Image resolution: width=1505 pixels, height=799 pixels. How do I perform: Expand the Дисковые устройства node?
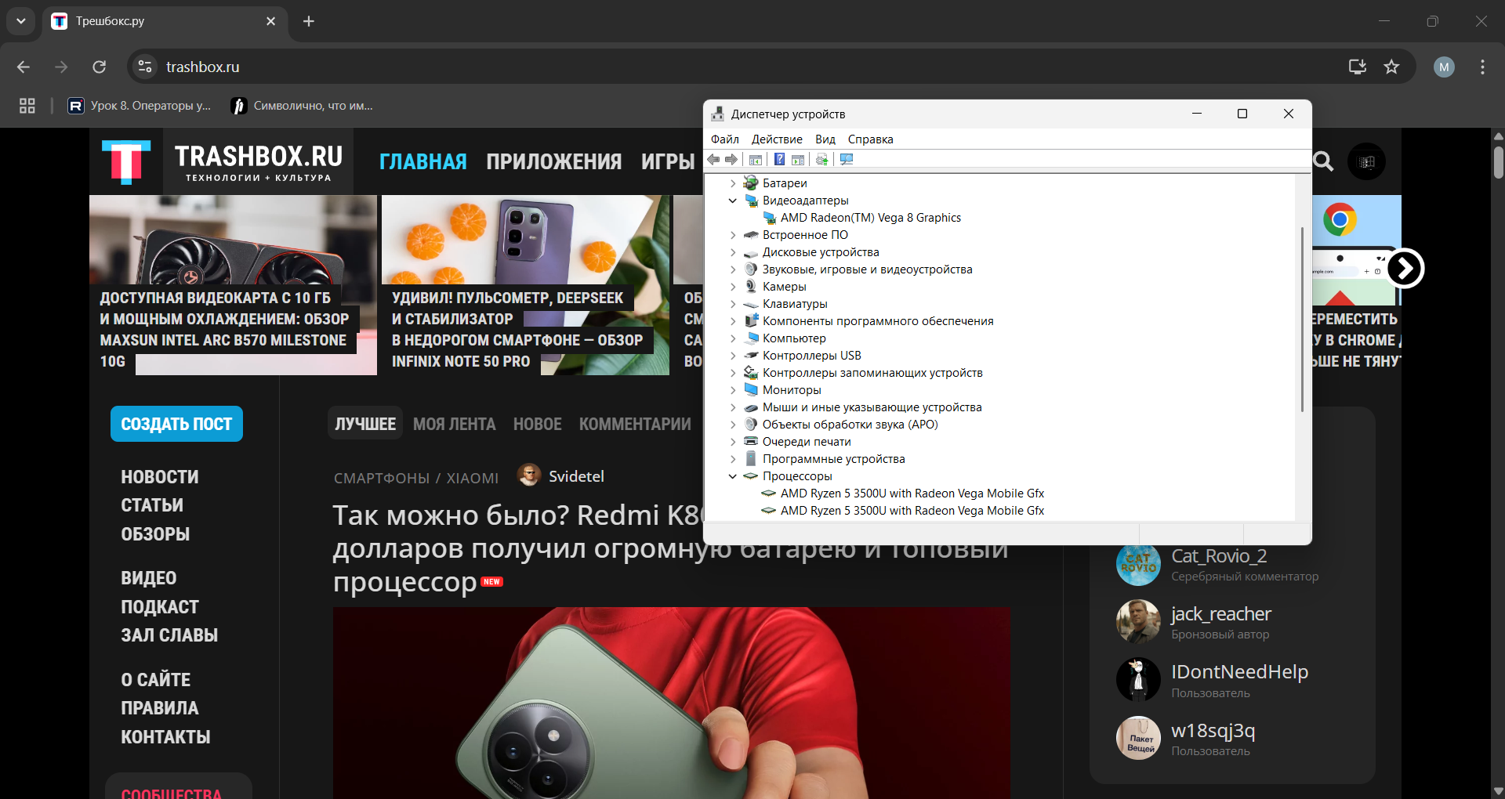point(733,252)
